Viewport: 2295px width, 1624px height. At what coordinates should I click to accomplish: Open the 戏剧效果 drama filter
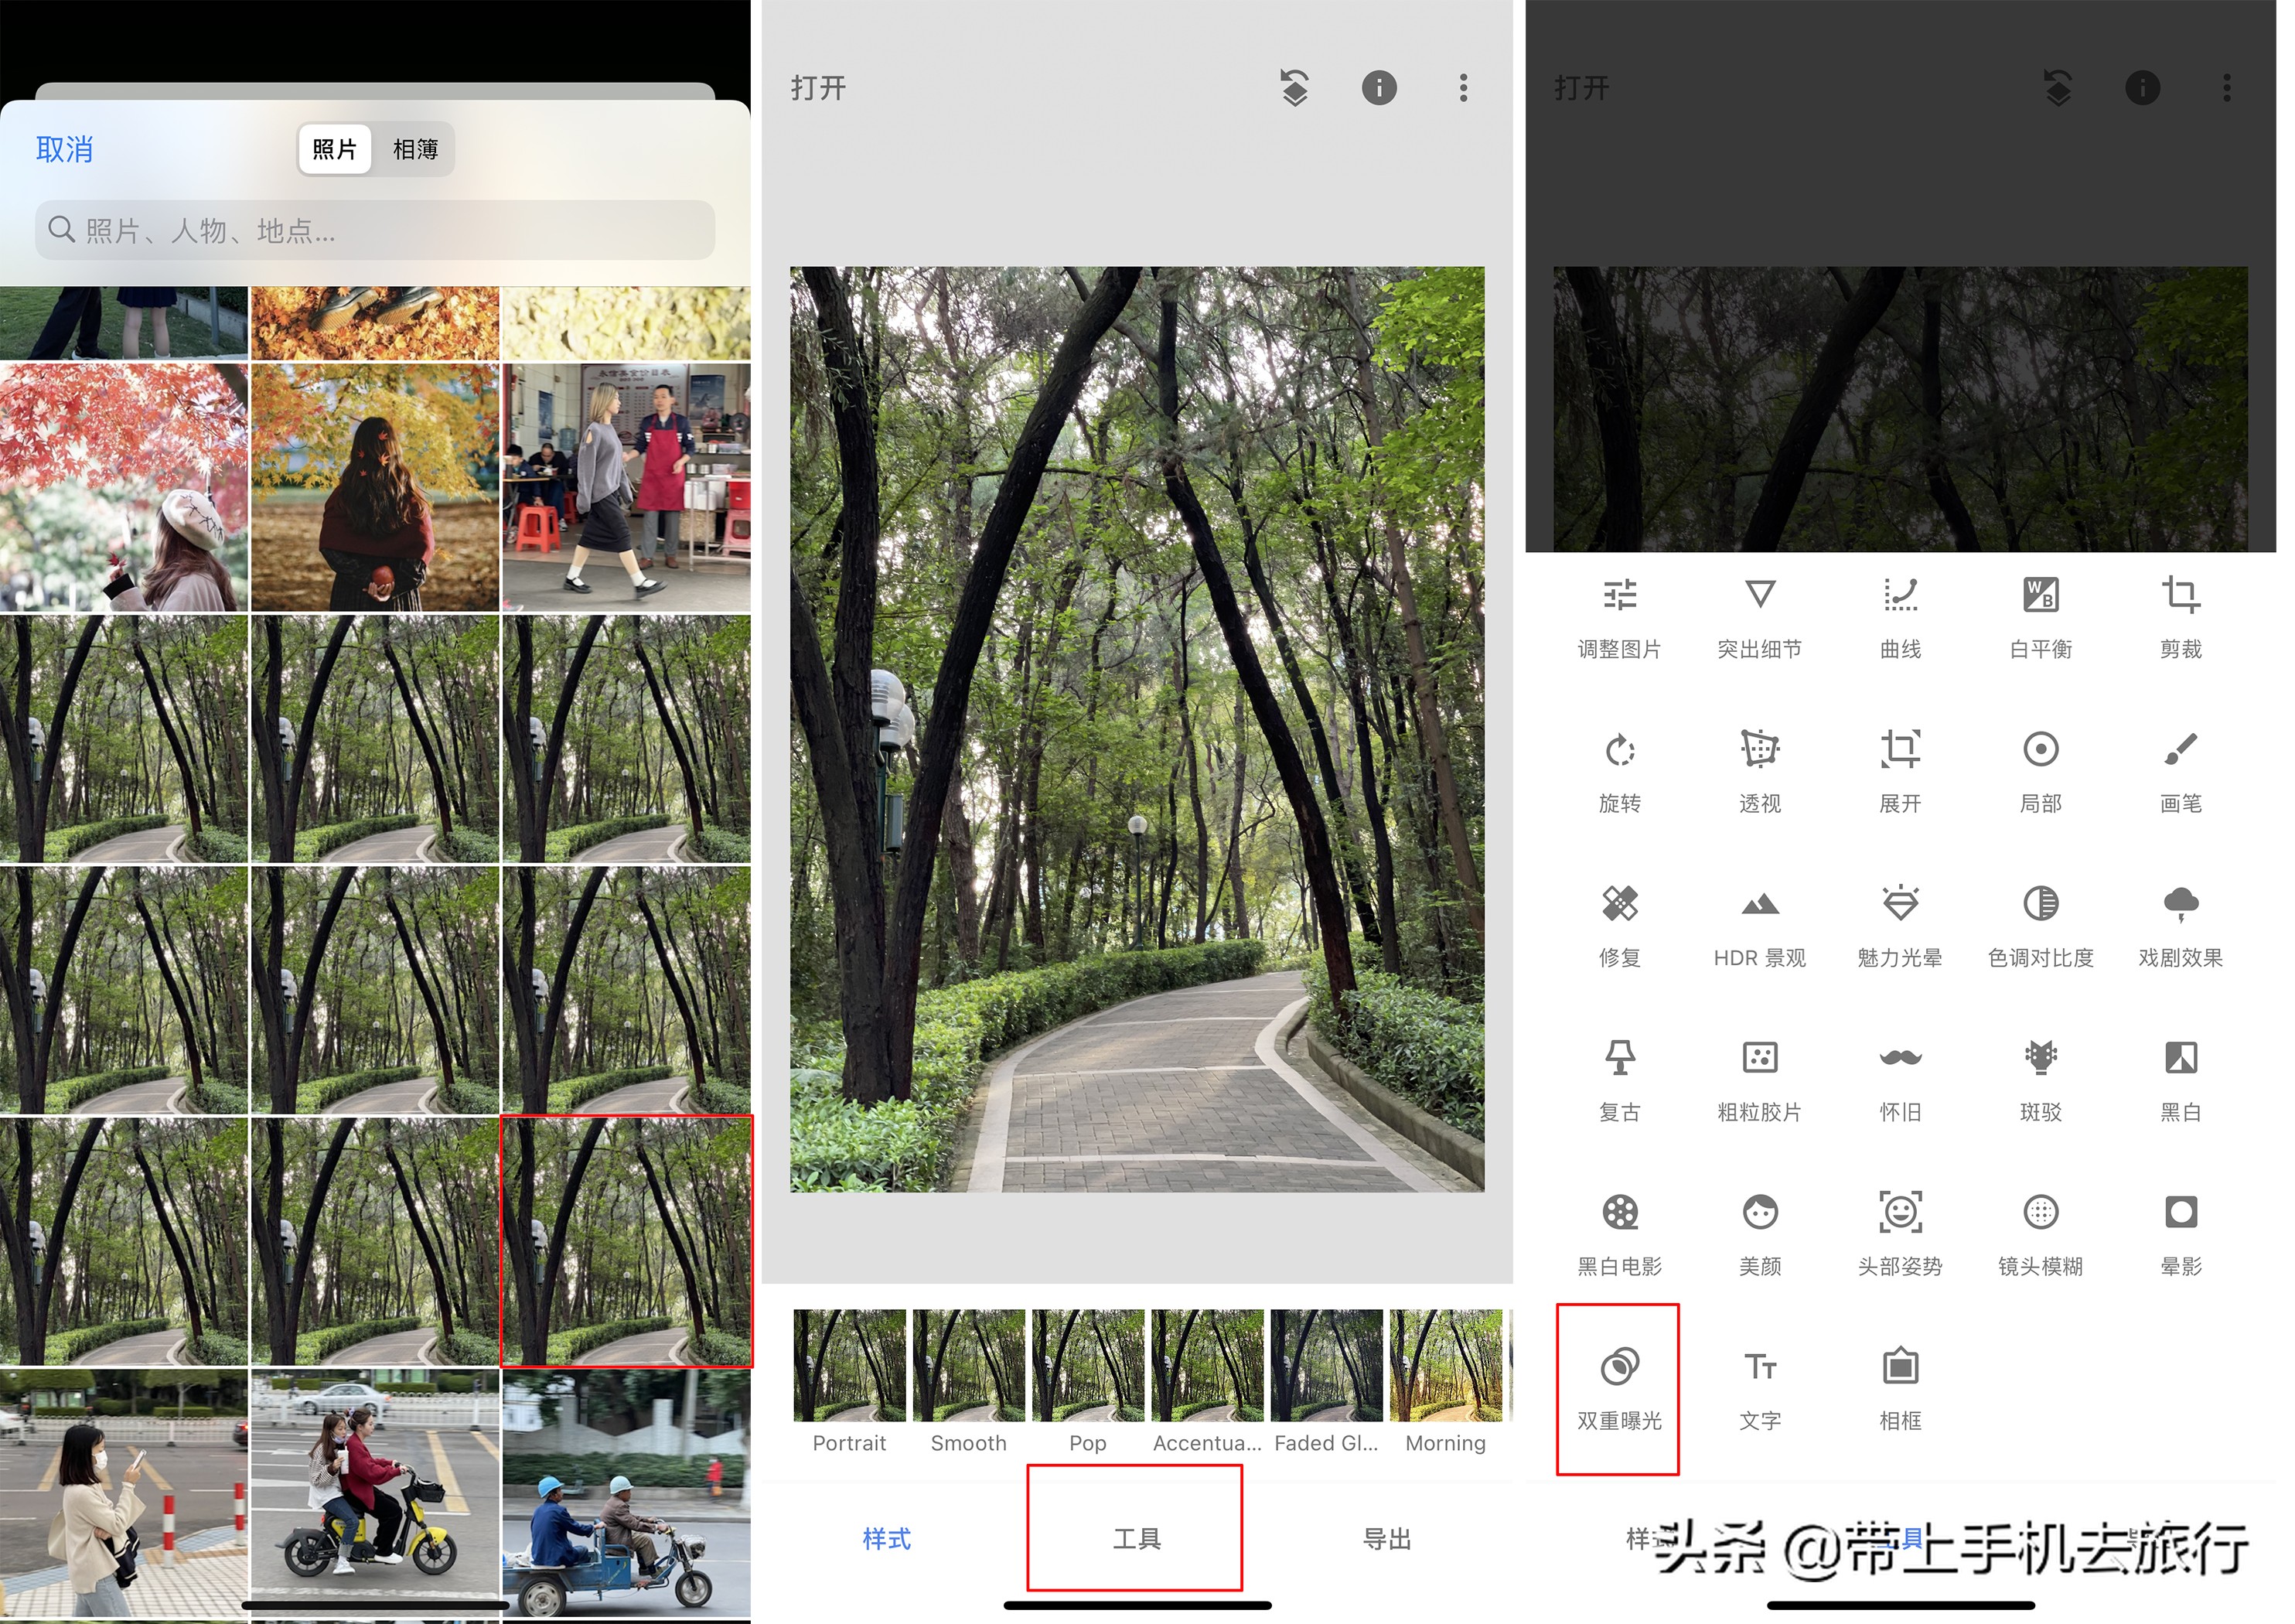(x=2181, y=927)
